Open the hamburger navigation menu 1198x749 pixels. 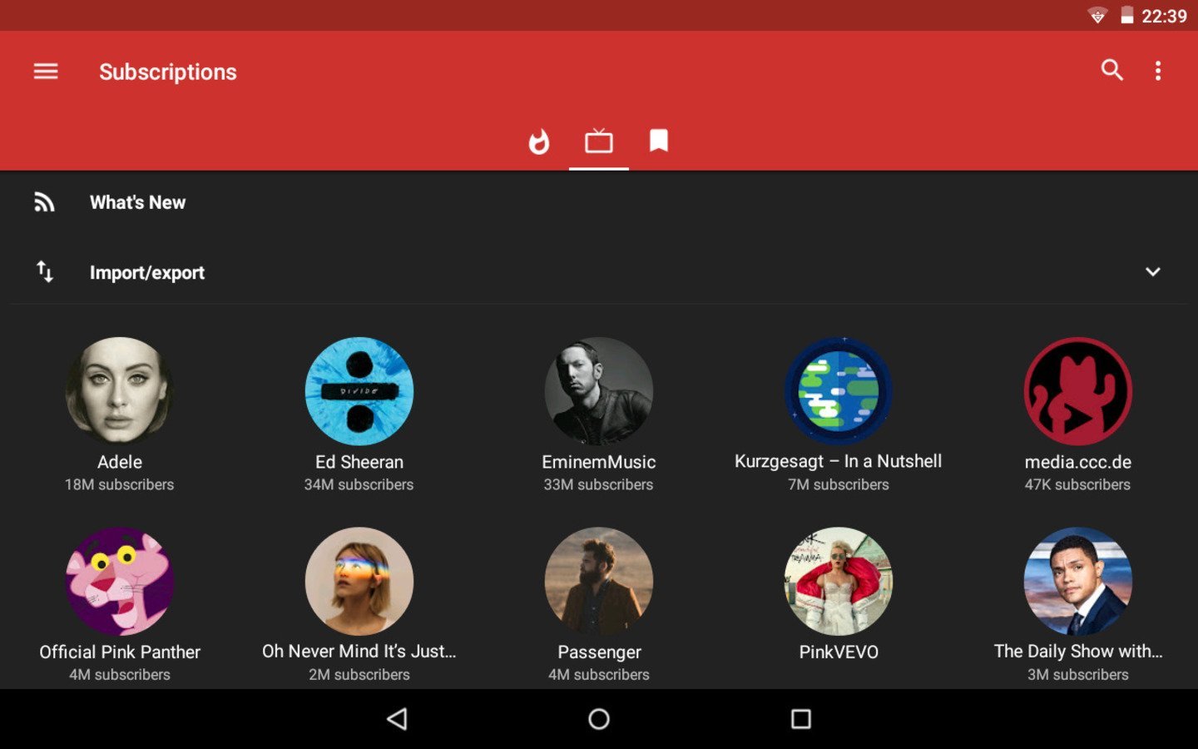click(46, 72)
